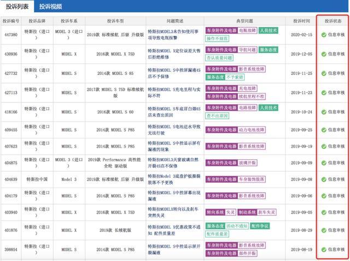Image resolution: width=350 pixels, height=261 pixels.
Task: Open complaint link 特斯拉MODEL X定位误差大售后拒绝维修
Action: [x=174, y=54]
